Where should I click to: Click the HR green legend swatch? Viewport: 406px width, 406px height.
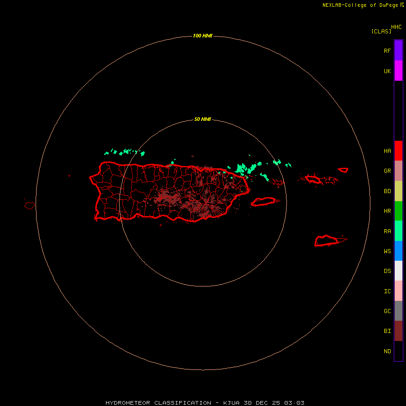coord(398,211)
